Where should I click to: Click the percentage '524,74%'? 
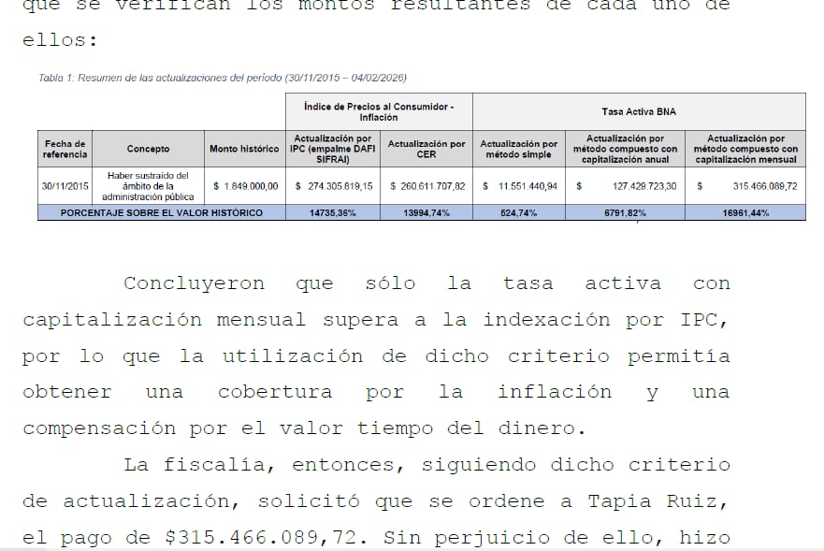[519, 213]
